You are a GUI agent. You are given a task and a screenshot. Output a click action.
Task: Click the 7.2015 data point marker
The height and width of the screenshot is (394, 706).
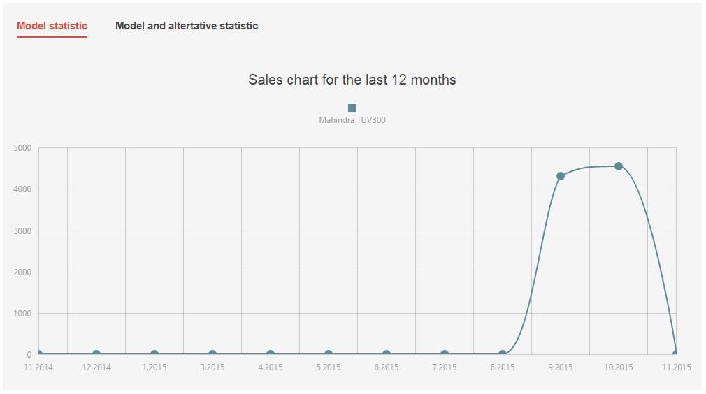[445, 354]
